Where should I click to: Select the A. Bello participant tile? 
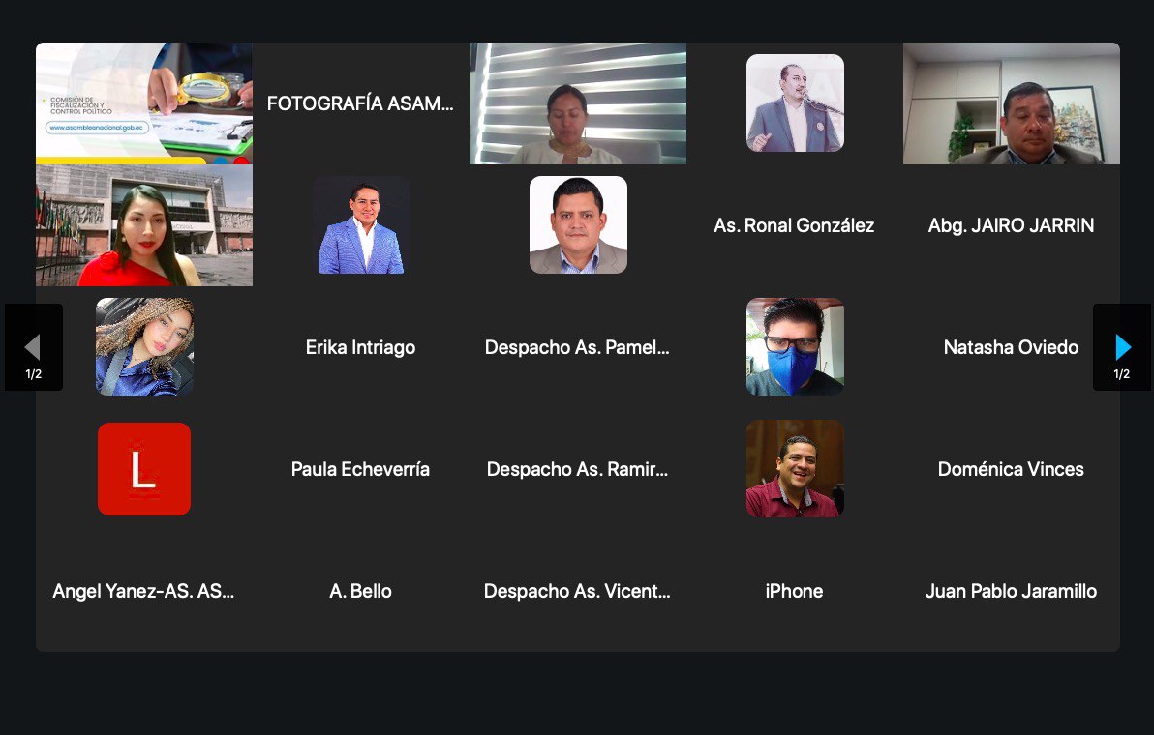[x=360, y=591]
